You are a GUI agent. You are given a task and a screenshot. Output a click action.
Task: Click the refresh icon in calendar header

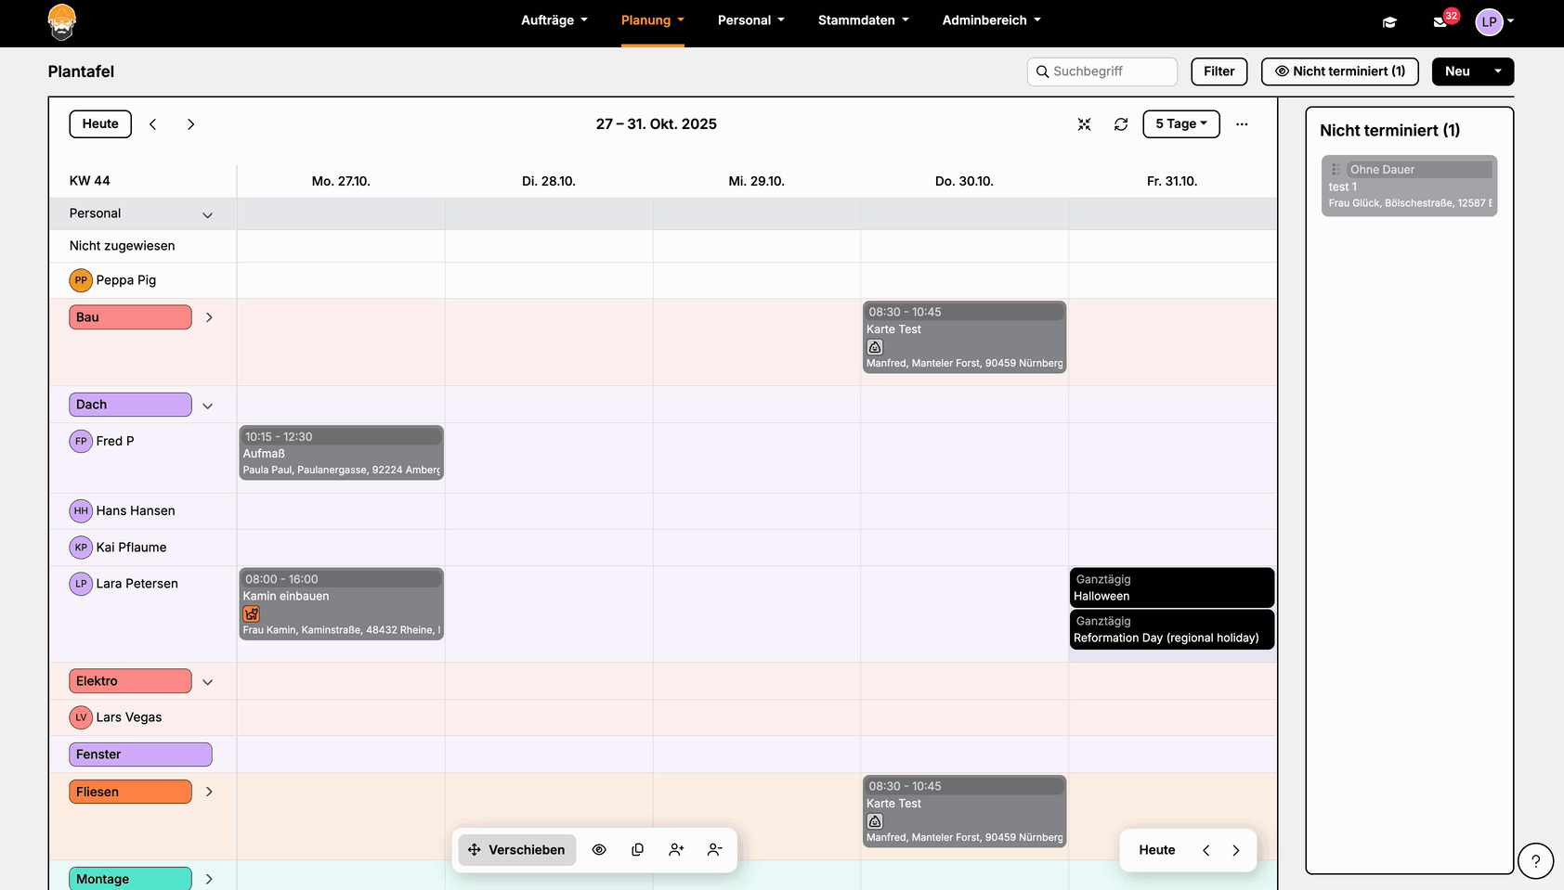(x=1121, y=124)
